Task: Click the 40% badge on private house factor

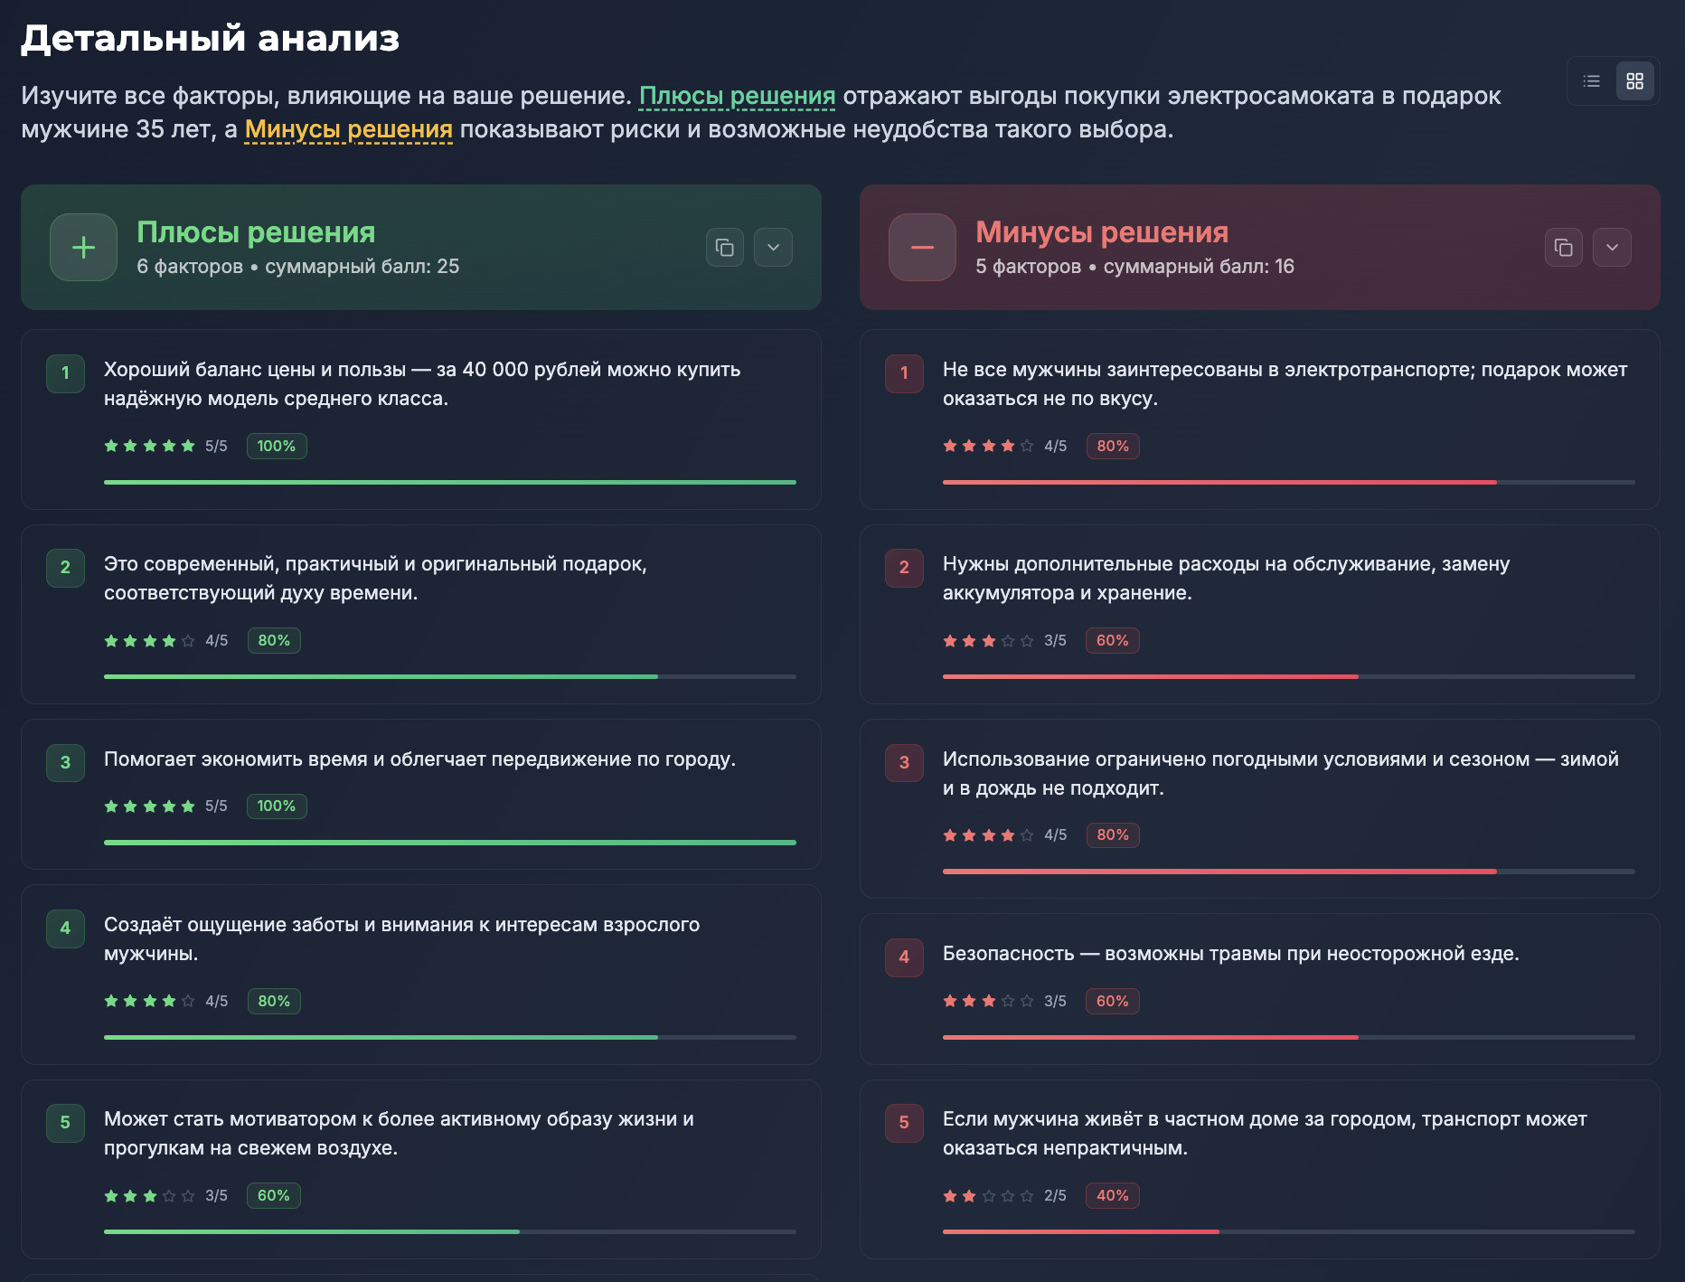Action: [1112, 1195]
